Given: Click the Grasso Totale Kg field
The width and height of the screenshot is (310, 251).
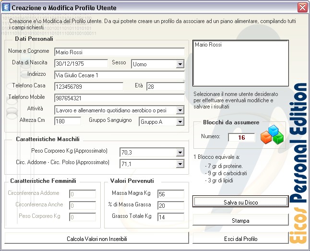Looking at the screenshot, I should click(x=171, y=216).
